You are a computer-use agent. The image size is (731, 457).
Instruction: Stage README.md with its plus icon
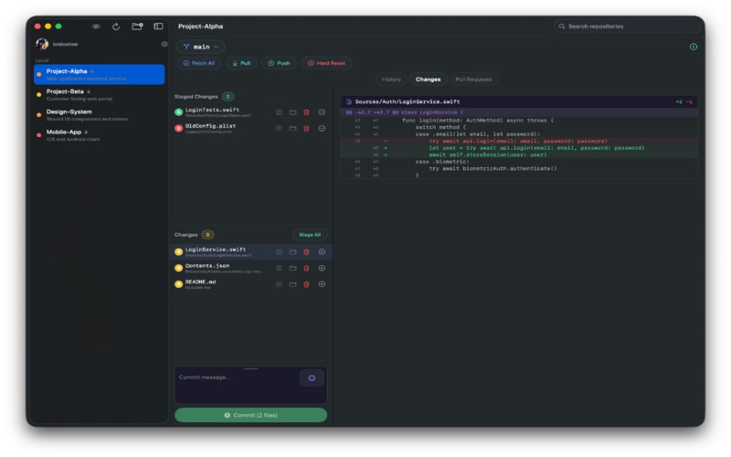pyautogui.click(x=322, y=284)
